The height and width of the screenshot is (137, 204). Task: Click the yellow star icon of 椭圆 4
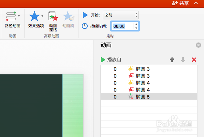[x=131, y=83]
